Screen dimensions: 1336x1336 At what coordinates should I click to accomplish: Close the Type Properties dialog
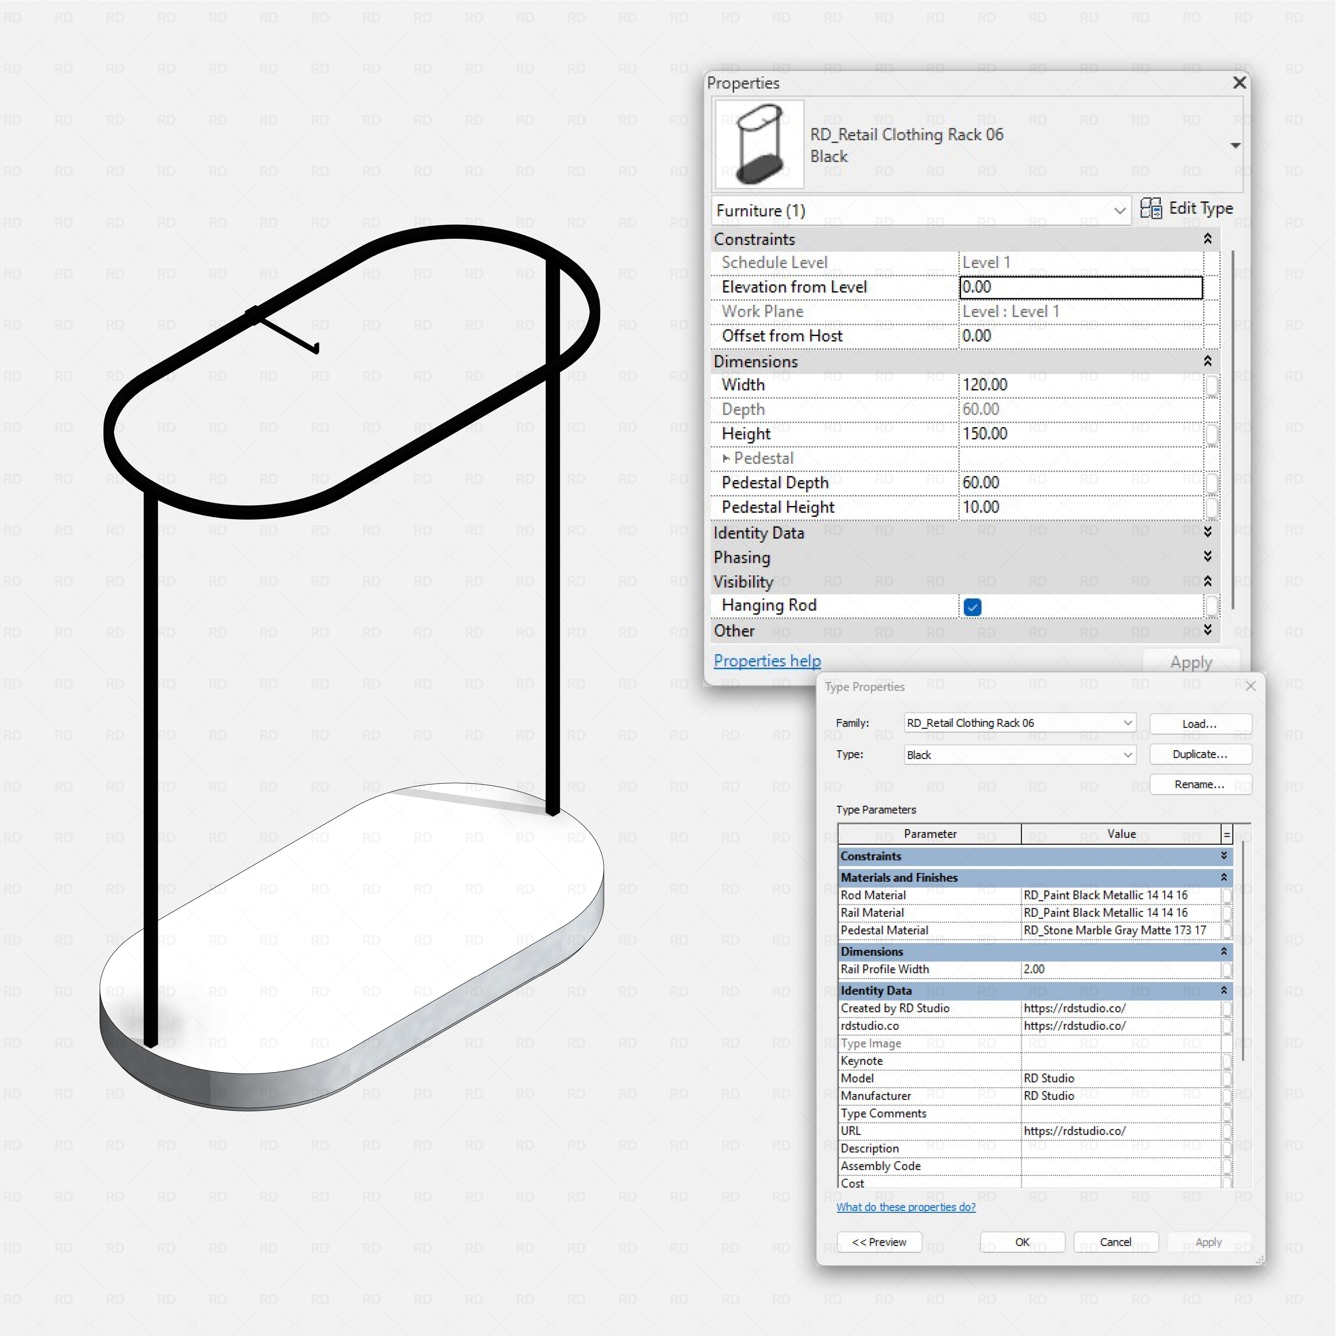pyautogui.click(x=1250, y=687)
